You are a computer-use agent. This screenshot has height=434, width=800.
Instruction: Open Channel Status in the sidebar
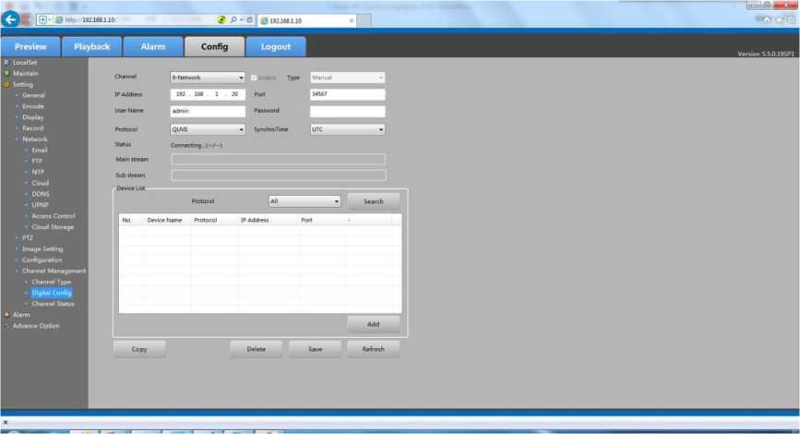pos(53,304)
